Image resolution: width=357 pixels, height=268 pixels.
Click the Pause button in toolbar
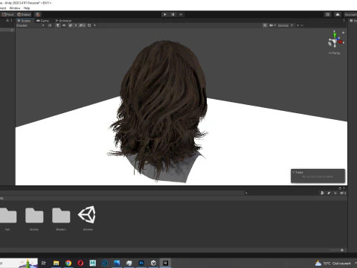pyautogui.click(x=173, y=14)
